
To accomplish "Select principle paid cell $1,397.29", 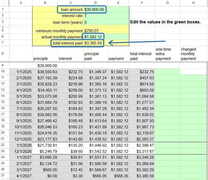I will pyautogui.click(x=95, y=108).
